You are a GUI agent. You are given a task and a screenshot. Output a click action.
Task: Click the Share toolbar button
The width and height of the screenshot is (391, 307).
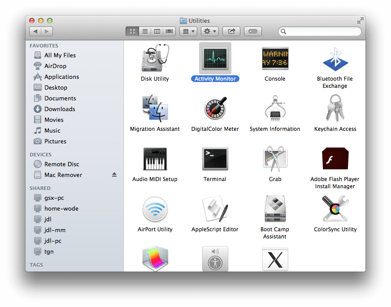[x=231, y=31]
